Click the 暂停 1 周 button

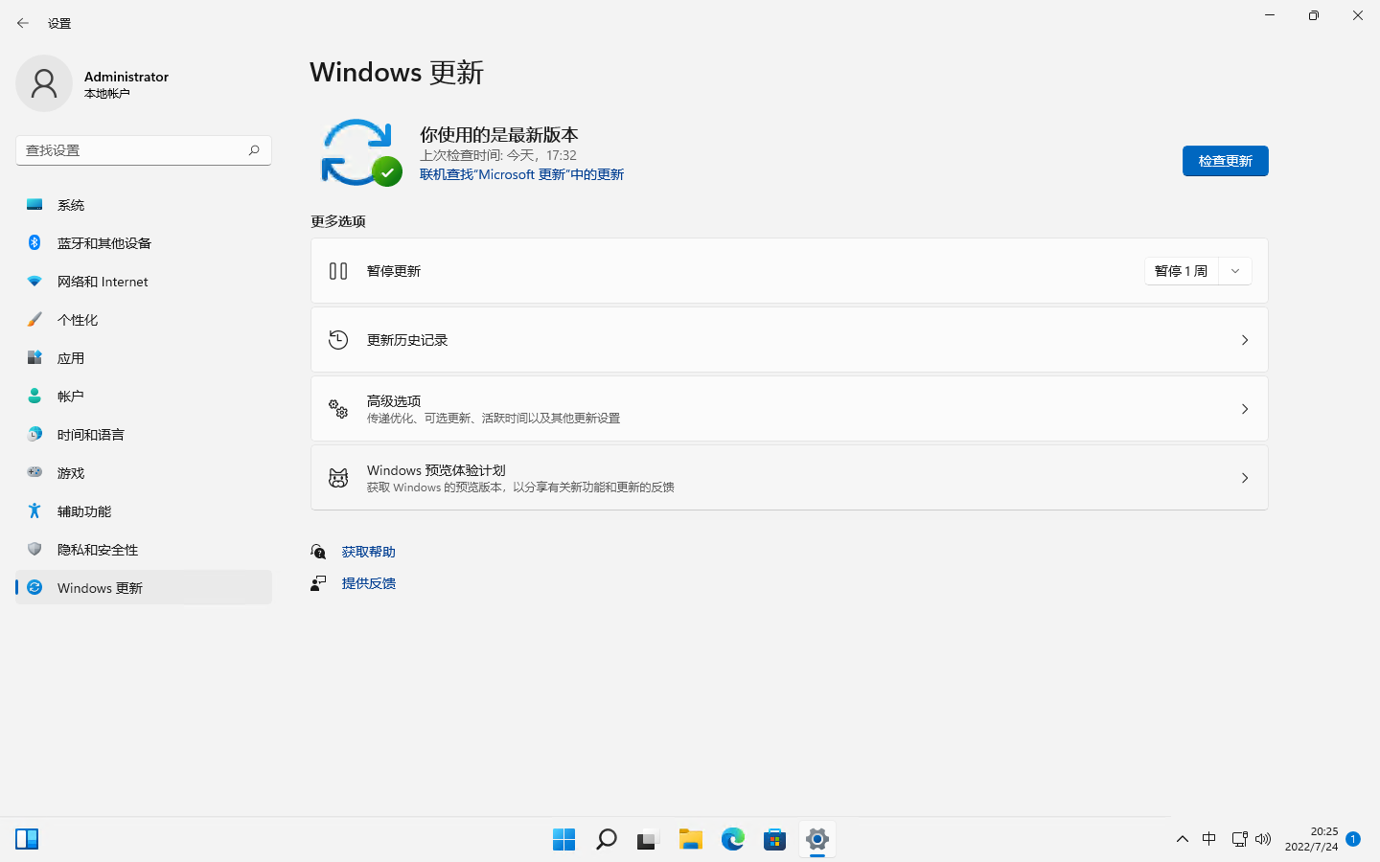click(1181, 271)
